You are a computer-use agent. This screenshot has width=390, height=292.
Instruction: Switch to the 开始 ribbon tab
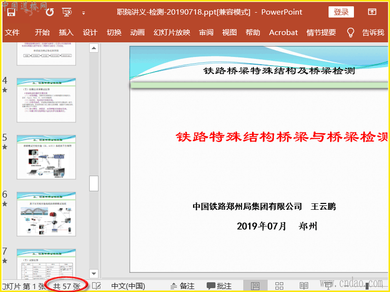(x=42, y=32)
